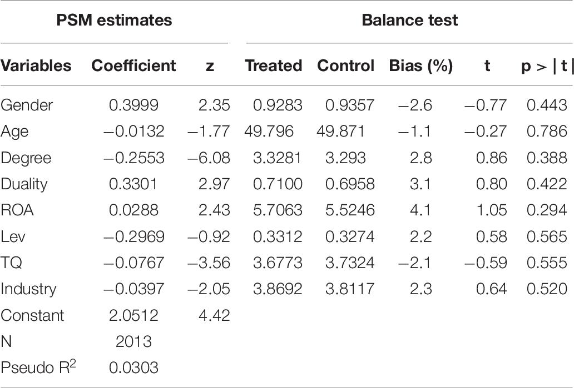Select Age treated value 49.796
This screenshot has height=388, width=574.
click(x=269, y=132)
